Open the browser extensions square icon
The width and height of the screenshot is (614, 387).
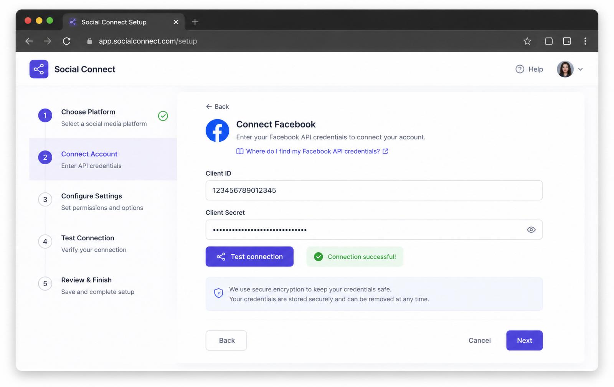pyautogui.click(x=549, y=41)
